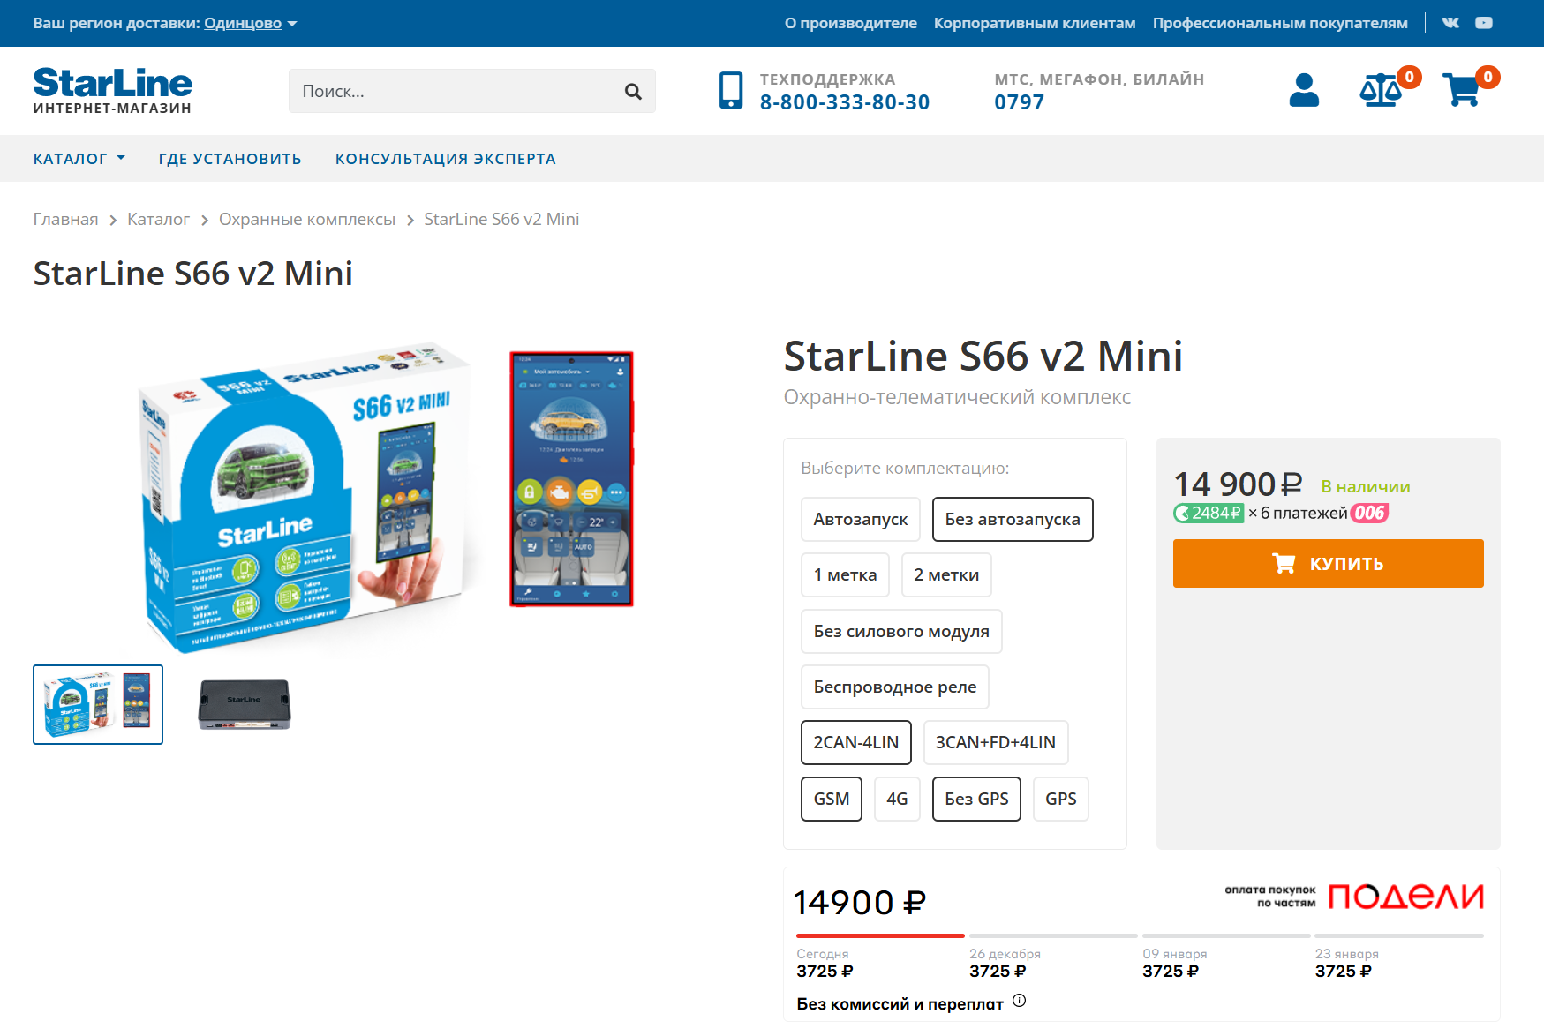Viewport: 1544px width, 1036px height.
Task: Click the red installment progress bar segment
Action: (x=879, y=935)
